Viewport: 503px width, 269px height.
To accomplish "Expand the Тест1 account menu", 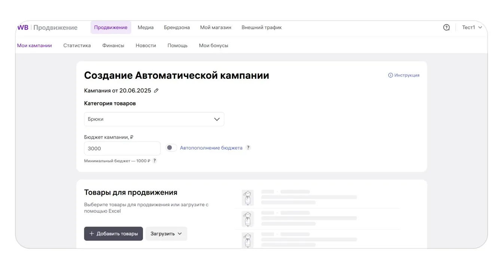I will click(x=472, y=27).
